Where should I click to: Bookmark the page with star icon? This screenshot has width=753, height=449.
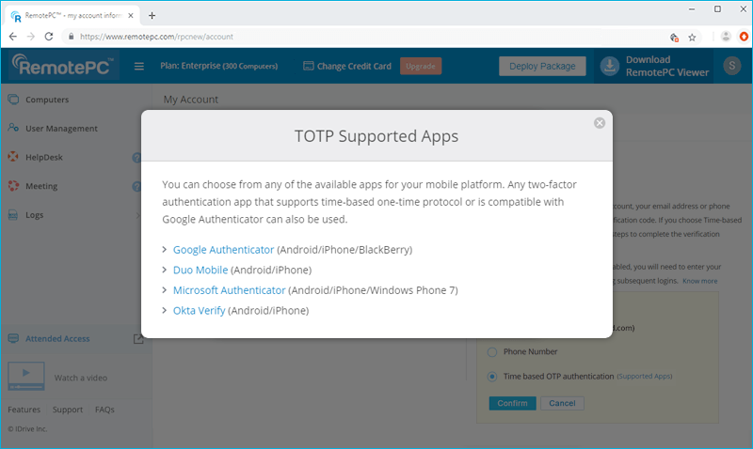[x=692, y=38]
